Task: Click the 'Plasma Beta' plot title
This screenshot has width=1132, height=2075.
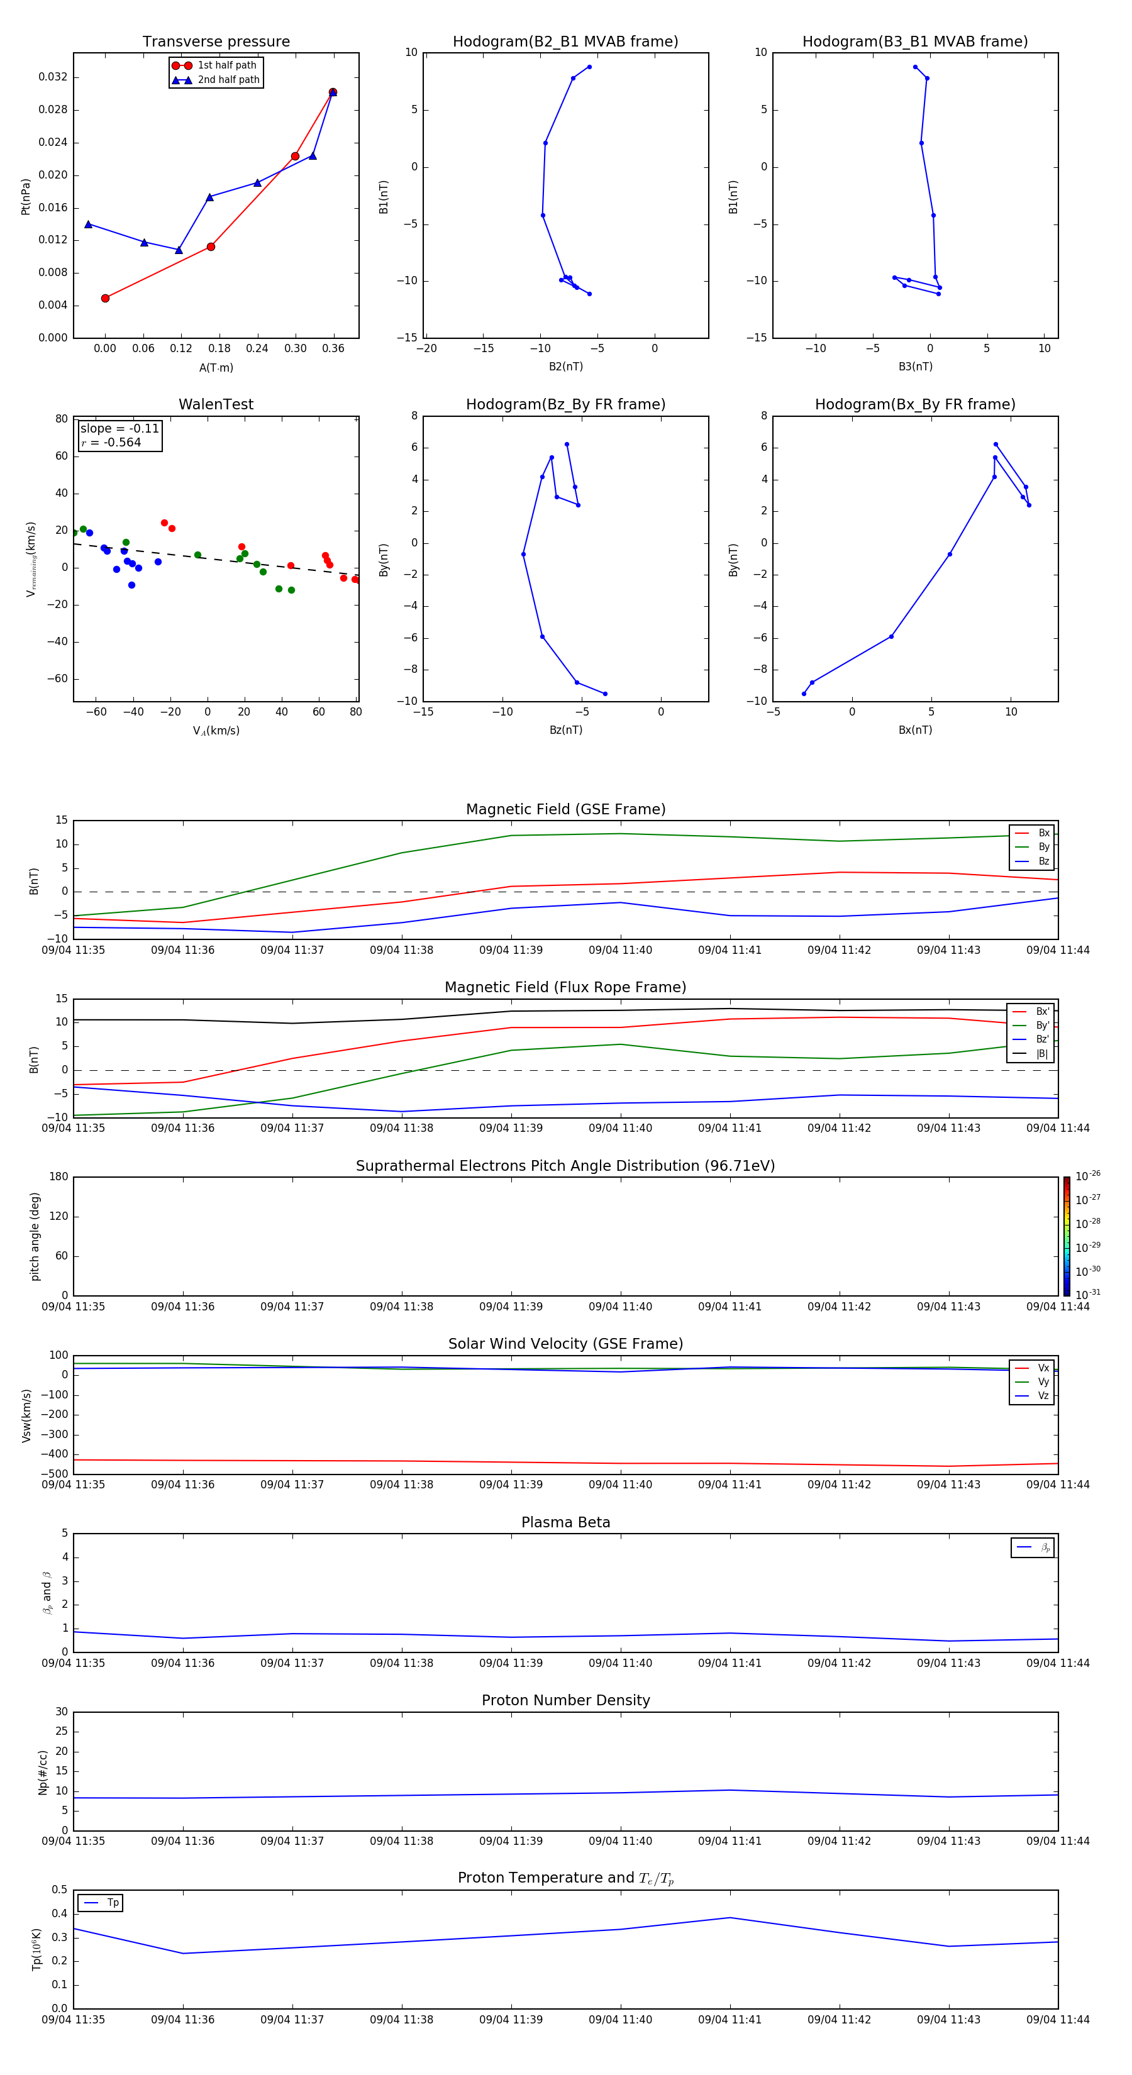Action: [x=565, y=1522]
